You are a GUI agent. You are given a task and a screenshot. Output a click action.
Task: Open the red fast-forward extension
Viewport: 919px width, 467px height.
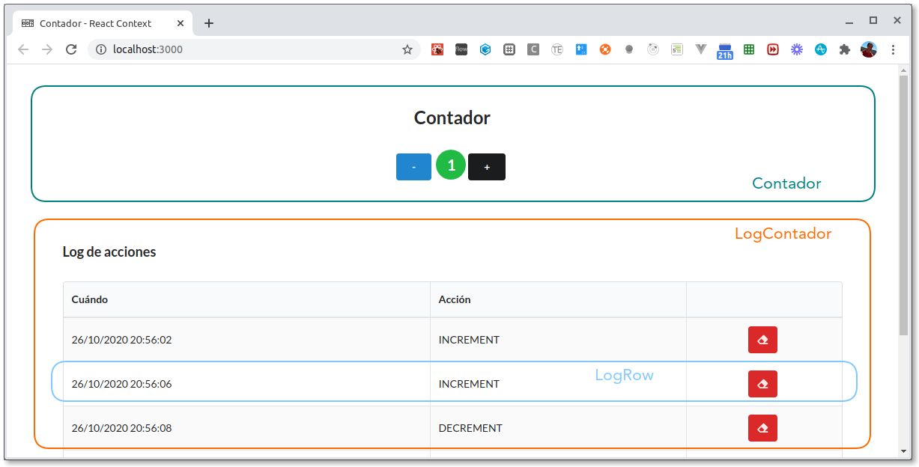[773, 49]
